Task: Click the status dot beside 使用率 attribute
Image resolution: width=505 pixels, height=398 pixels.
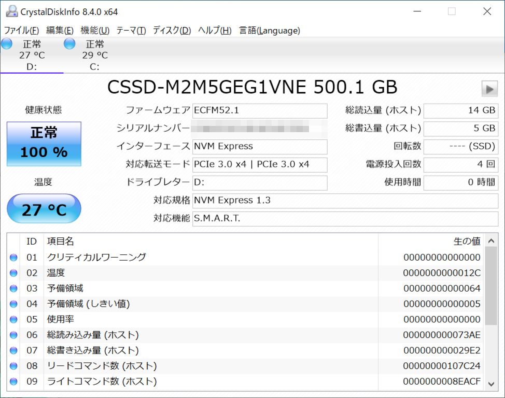Action: [x=13, y=319]
